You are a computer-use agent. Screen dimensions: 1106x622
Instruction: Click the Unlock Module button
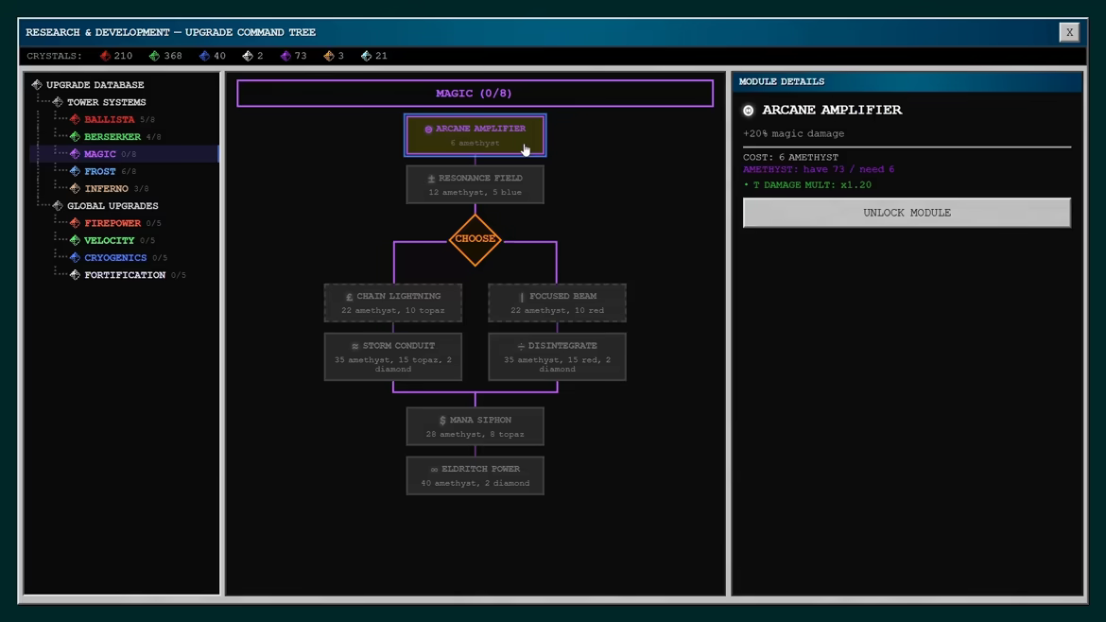pos(907,213)
